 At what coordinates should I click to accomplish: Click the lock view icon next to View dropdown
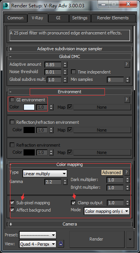[x=61, y=244]
